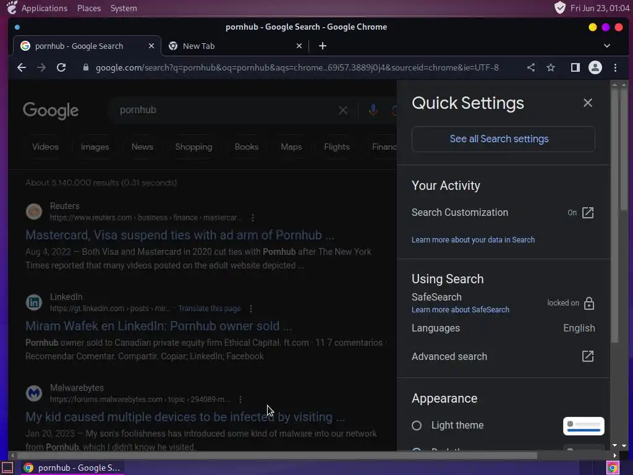This screenshot has width=633, height=475.
Task: Click the LinkedIn site favicon
Action: tap(34, 302)
